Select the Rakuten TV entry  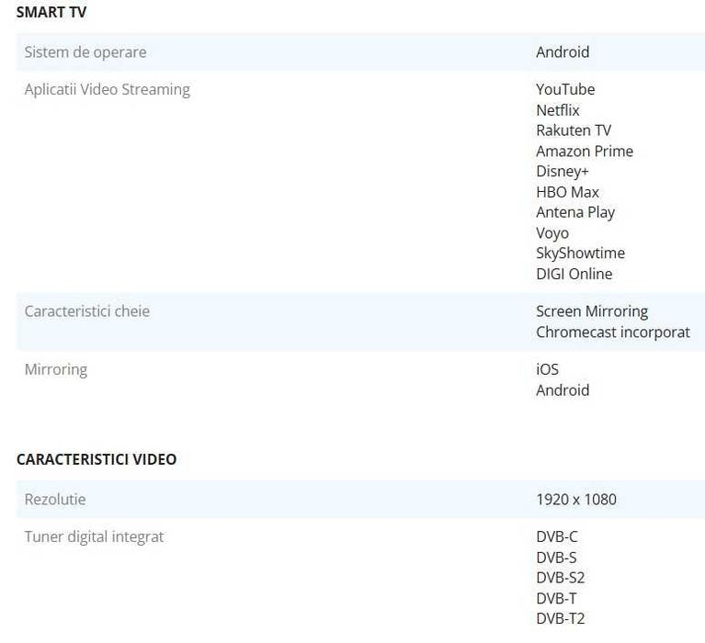(574, 130)
